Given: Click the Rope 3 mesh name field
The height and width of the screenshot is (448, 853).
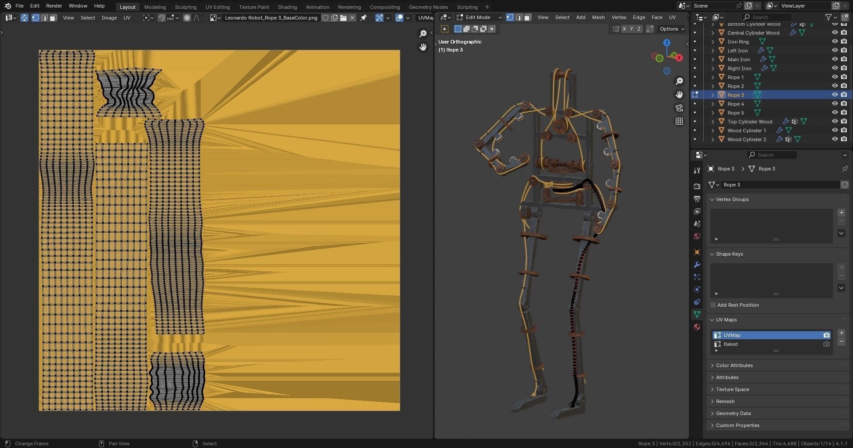Looking at the screenshot, I should (x=780, y=185).
